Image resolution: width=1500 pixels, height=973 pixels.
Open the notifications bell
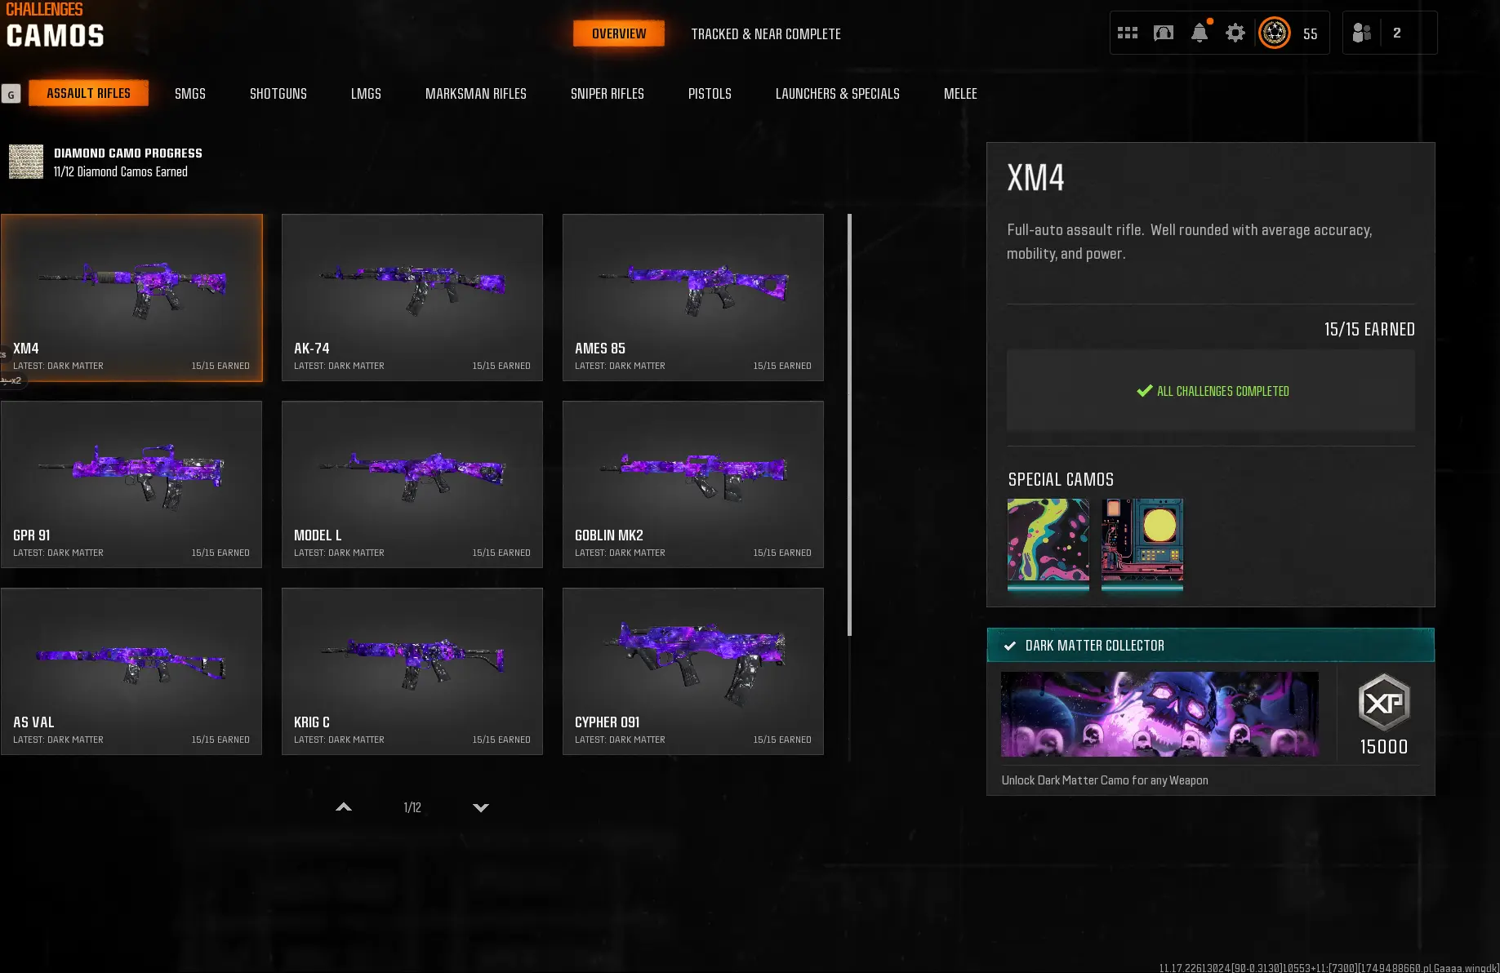tap(1200, 33)
